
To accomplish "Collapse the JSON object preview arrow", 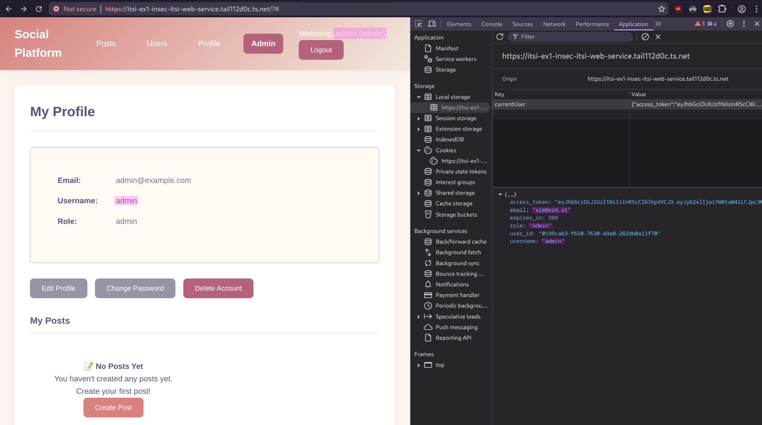I will pyautogui.click(x=500, y=194).
